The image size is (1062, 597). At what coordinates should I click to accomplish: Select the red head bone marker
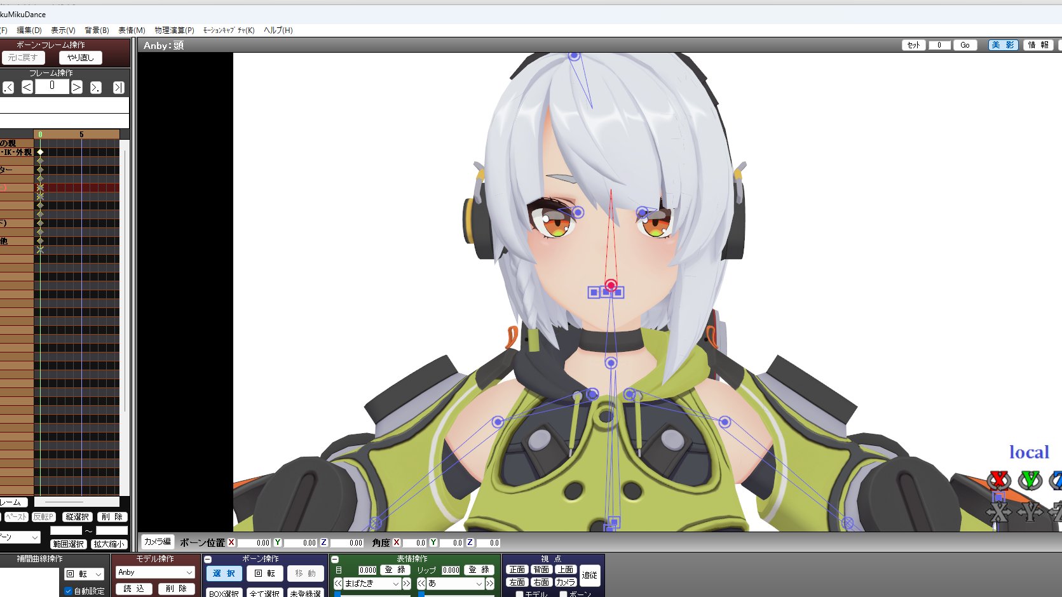coord(611,285)
